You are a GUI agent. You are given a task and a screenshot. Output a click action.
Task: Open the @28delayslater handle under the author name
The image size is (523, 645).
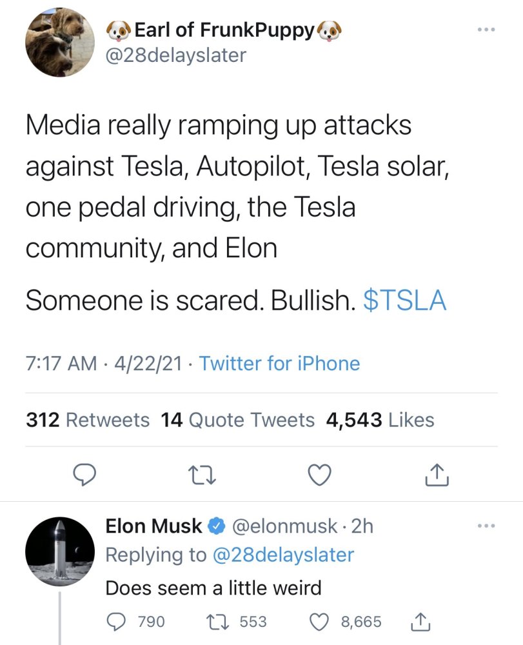(175, 55)
